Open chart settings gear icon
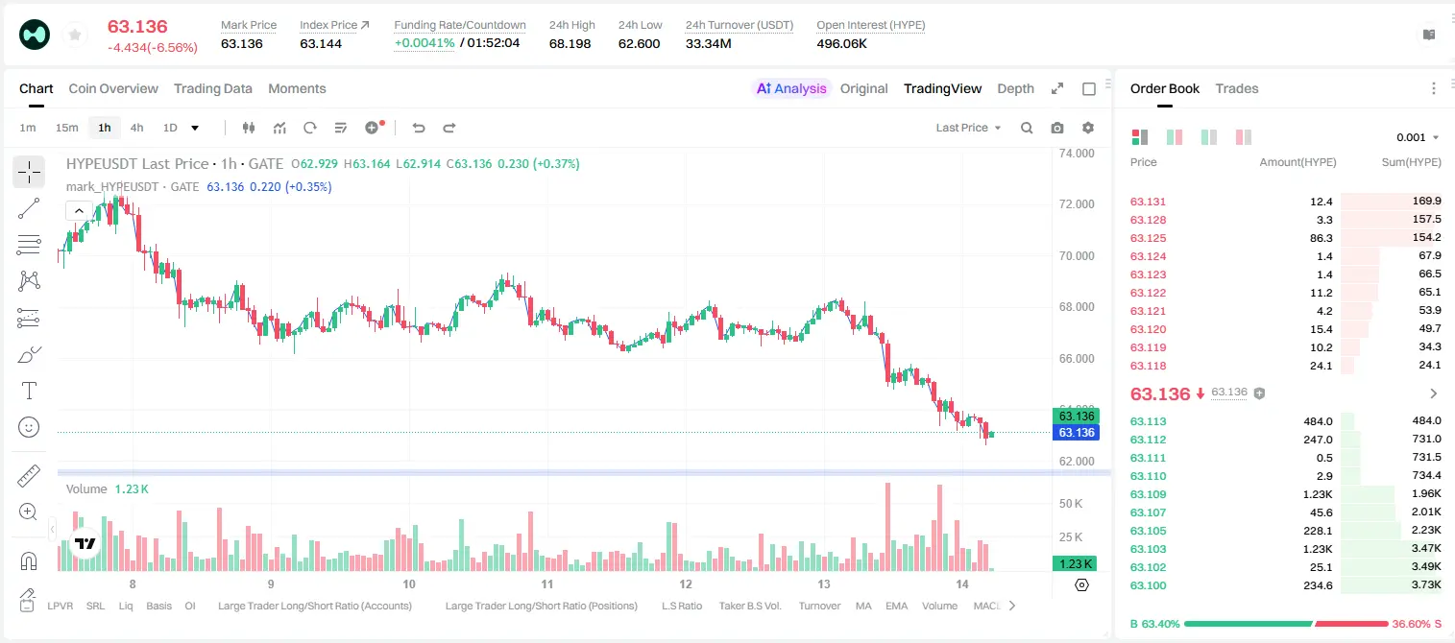 click(1088, 128)
